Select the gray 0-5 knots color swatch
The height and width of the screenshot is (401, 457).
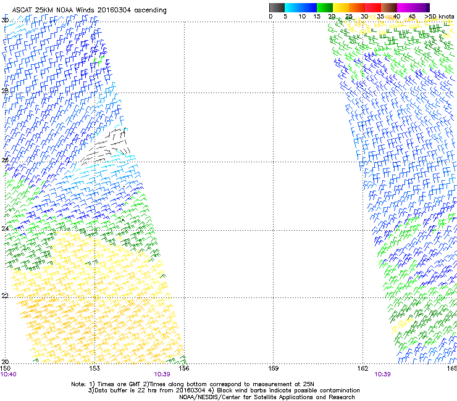coord(277,7)
